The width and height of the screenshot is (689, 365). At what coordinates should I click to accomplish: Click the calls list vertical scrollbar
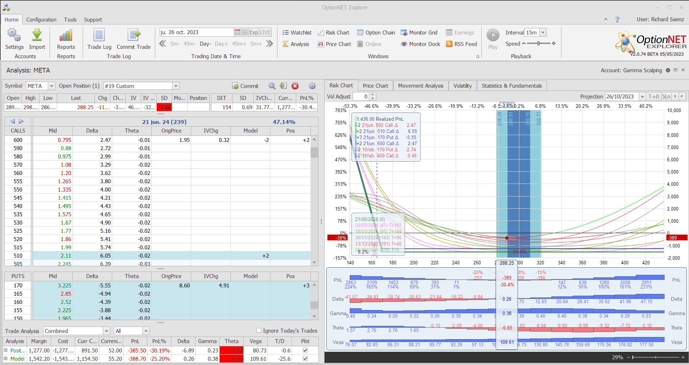tap(314, 202)
